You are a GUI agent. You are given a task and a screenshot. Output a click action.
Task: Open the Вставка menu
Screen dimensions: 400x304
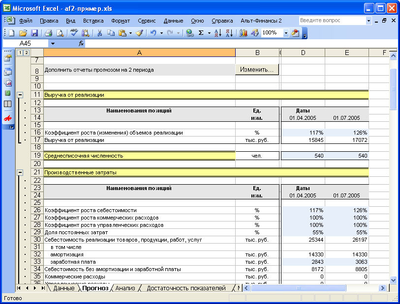click(93, 21)
